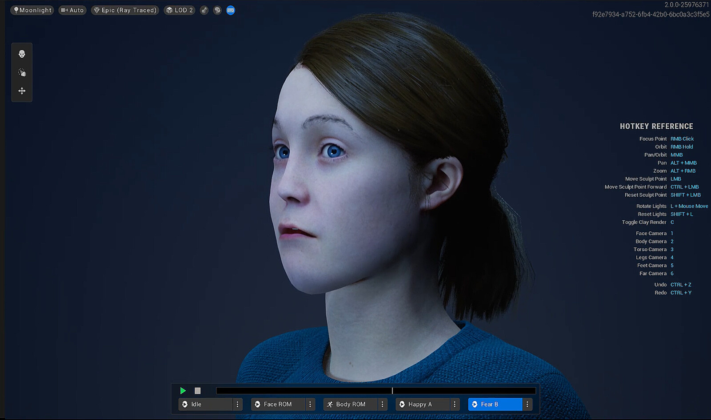This screenshot has width=711, height=420.
Task: Open the three-dot menu next to Body ROM
Action: coord(382,404)
